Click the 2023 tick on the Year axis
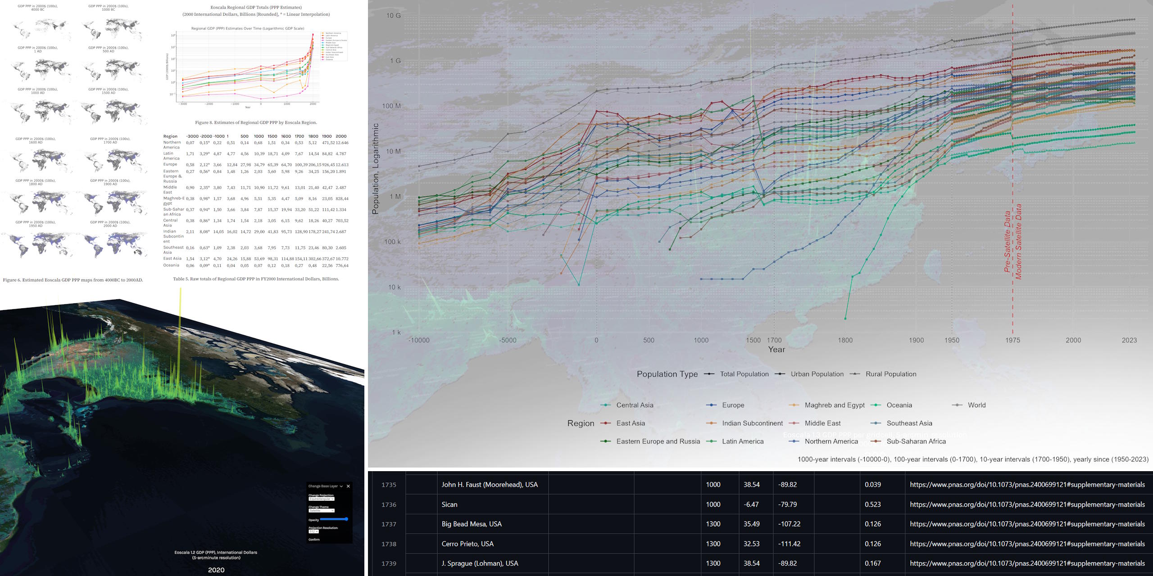This screenshot has height=576, width=1153. click(x=1129, y=340)
